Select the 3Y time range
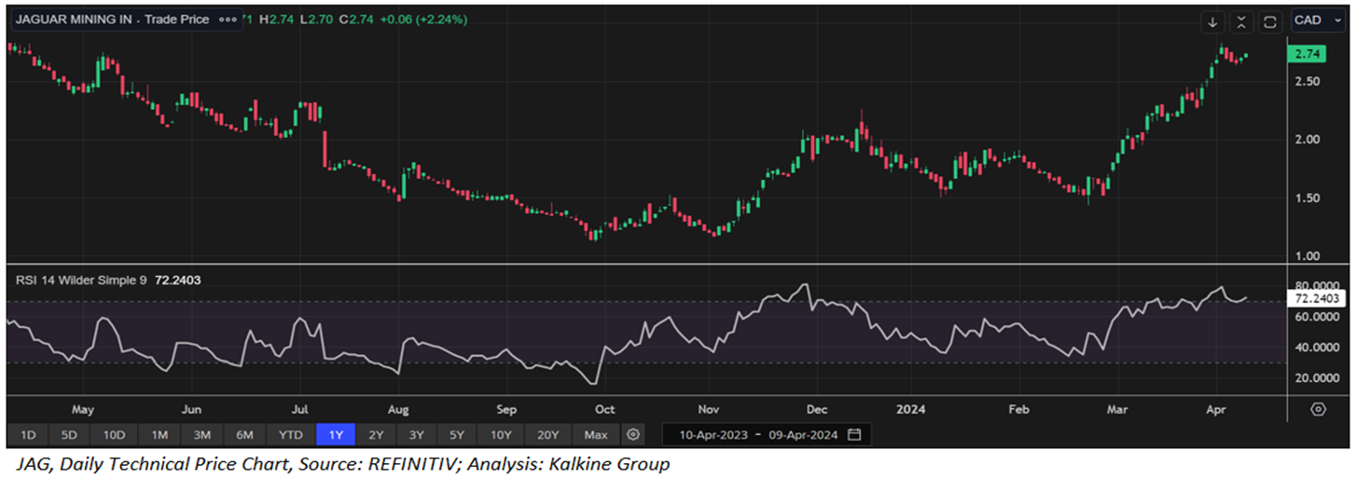1356x478 pixels. (417, 434)
